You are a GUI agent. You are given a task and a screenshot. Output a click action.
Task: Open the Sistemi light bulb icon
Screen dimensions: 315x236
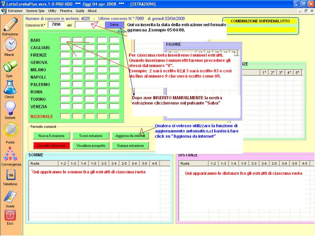click(x=10, y=108)
